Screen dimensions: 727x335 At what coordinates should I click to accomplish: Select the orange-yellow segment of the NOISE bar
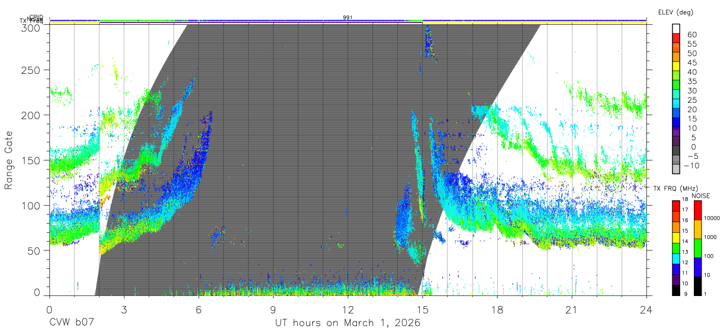(697, 229)
